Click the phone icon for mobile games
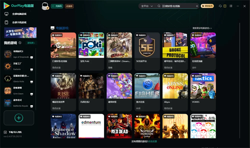Viewport: 250px width, 148px height. click(6, 22)
